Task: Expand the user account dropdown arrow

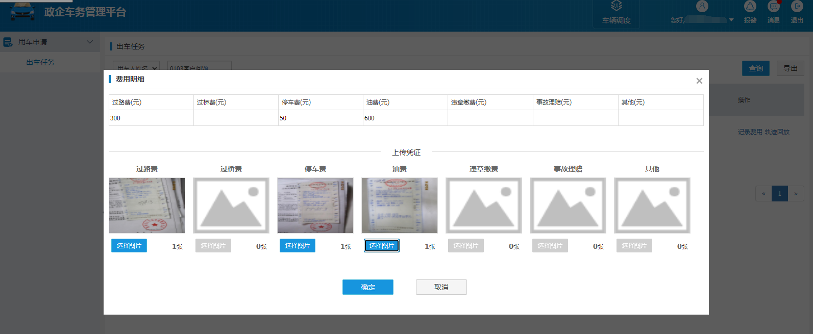Action: point(731,20)
